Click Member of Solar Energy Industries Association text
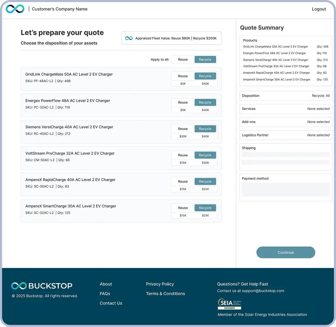The height and width of the screenshot is (327, 336). [262, 315]
